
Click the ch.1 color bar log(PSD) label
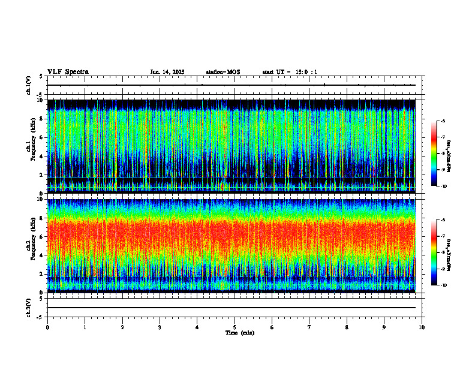coord(449,157)
